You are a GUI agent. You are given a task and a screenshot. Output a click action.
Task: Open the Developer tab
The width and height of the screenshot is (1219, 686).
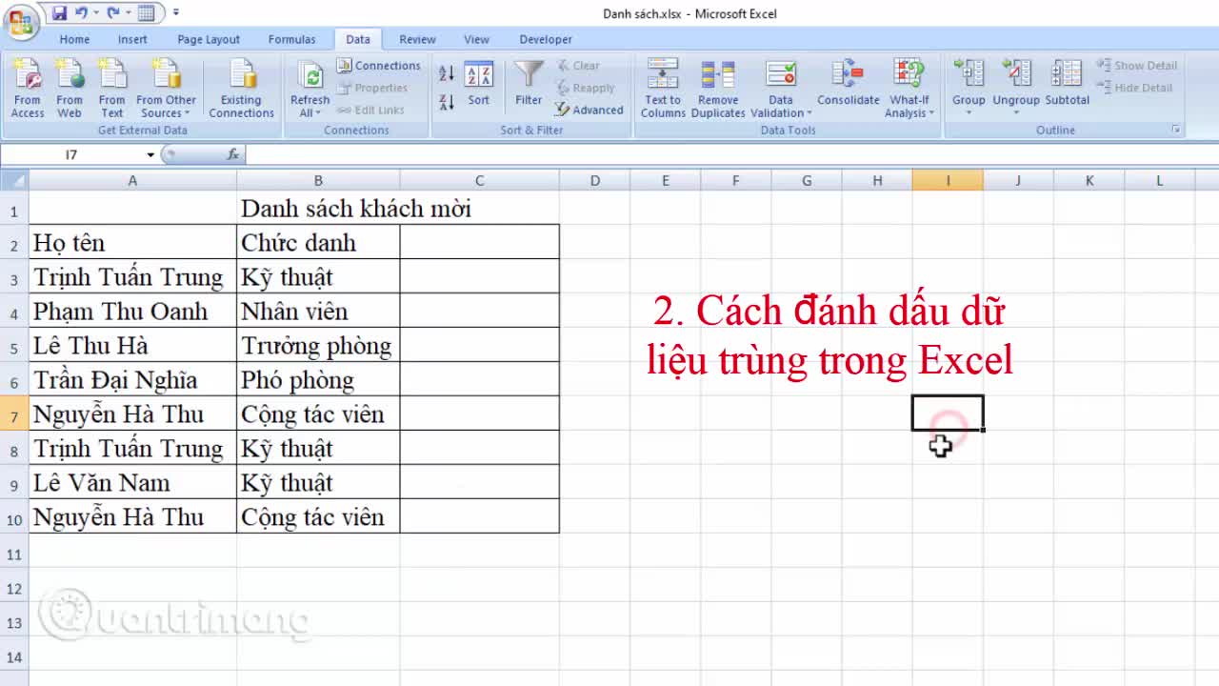tap(546, 39)
